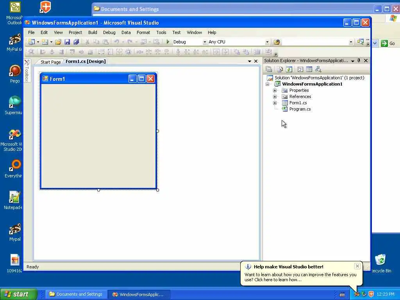The width and height of the screenshot is (400, 300).
Task: Click the Center Horizontally layout icon
Action: 216,52
